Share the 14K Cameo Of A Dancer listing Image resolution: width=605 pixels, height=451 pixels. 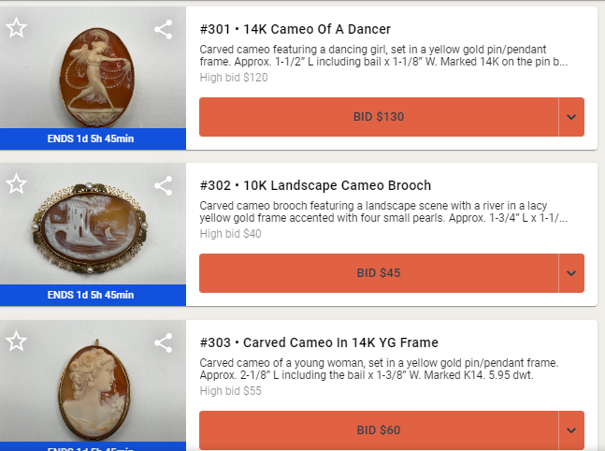(164, 29)
